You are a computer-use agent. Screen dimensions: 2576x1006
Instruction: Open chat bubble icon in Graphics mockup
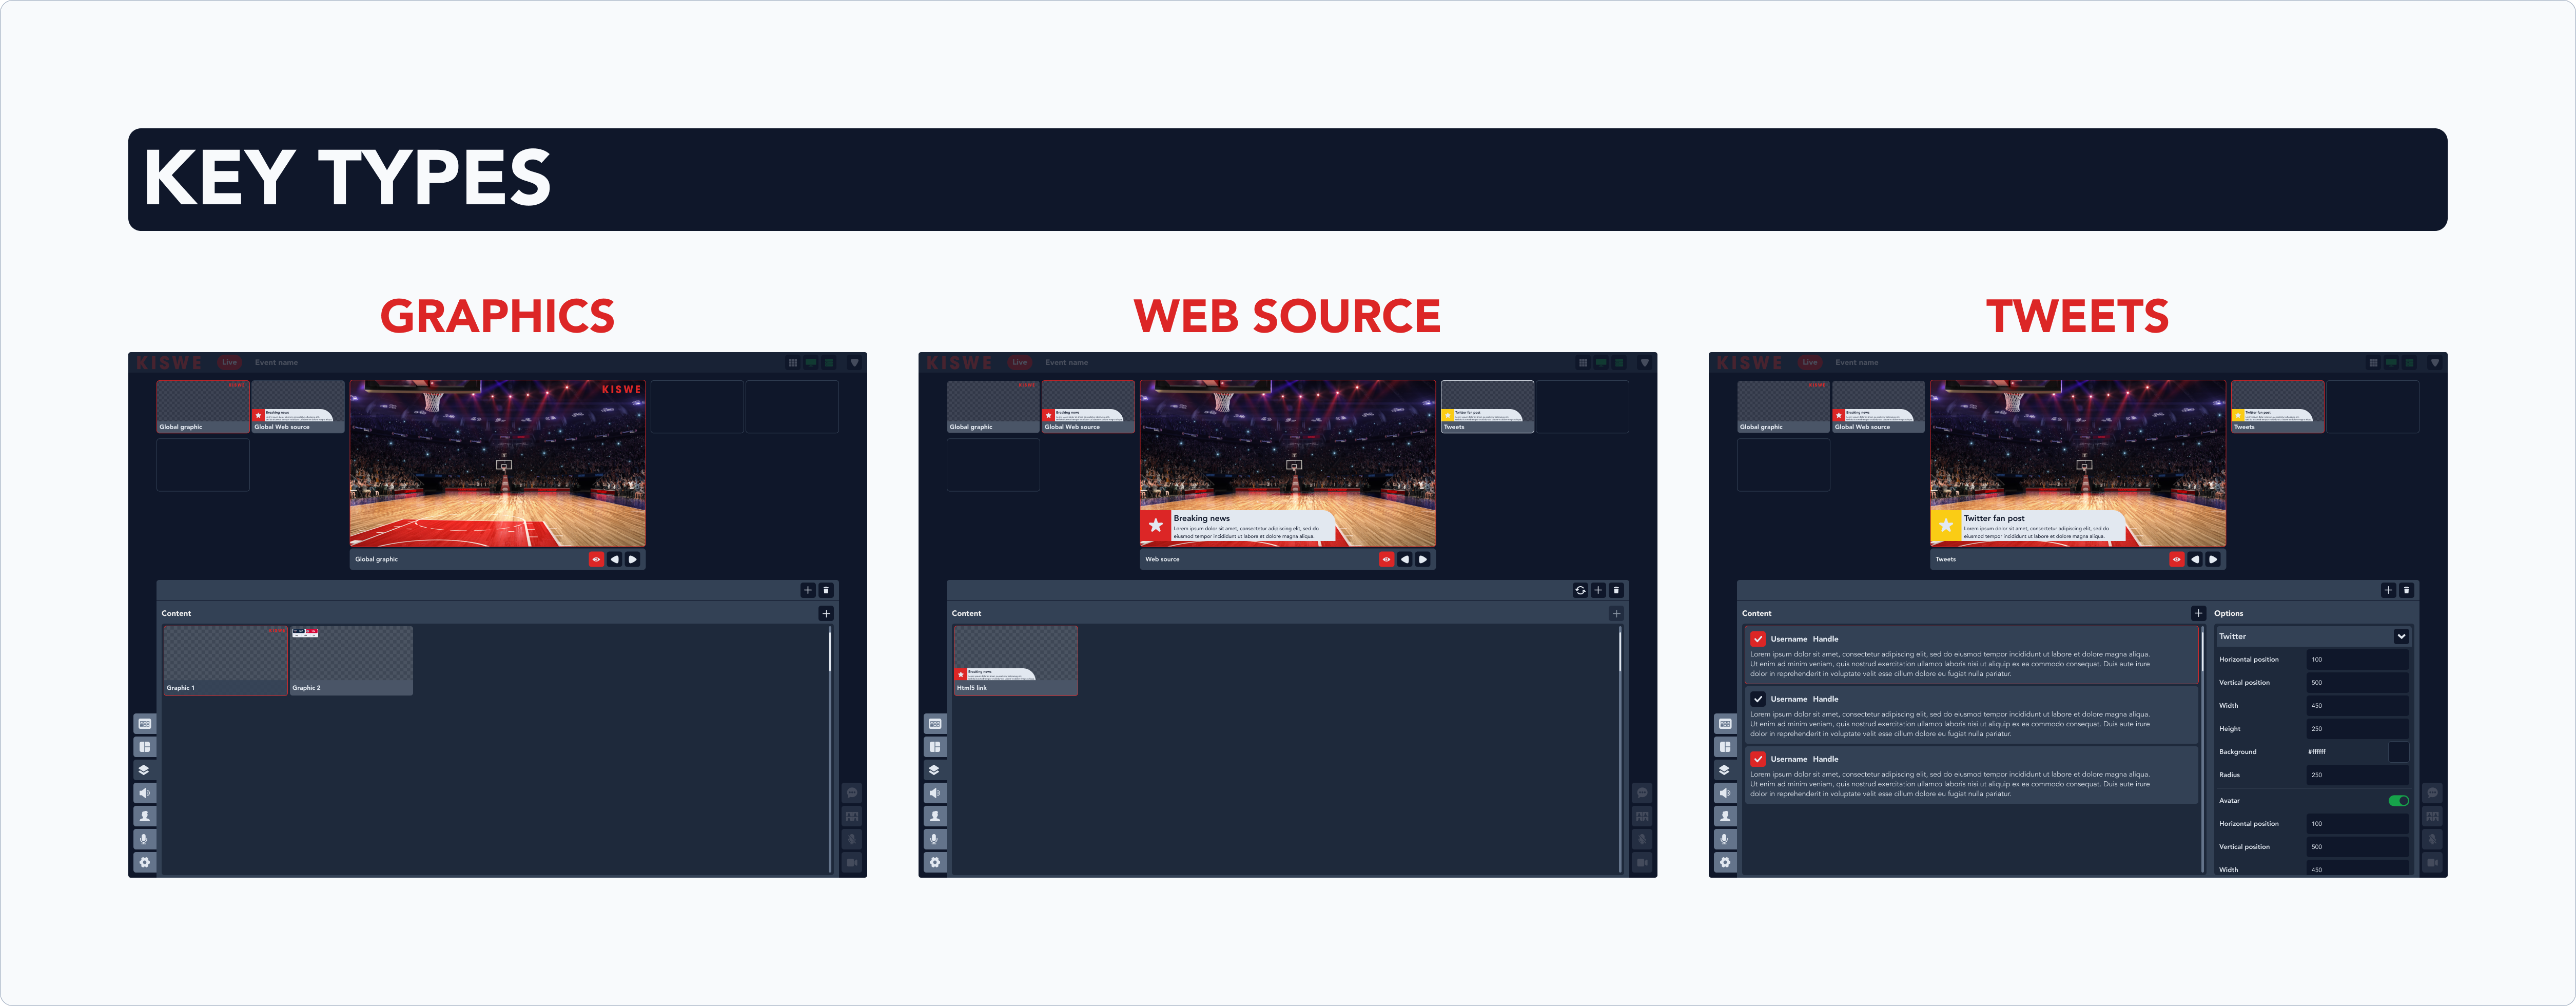click(x=852, y=793)
